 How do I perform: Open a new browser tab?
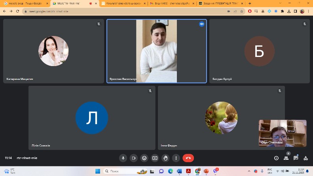pyautogui.click(x=250, y=4)
